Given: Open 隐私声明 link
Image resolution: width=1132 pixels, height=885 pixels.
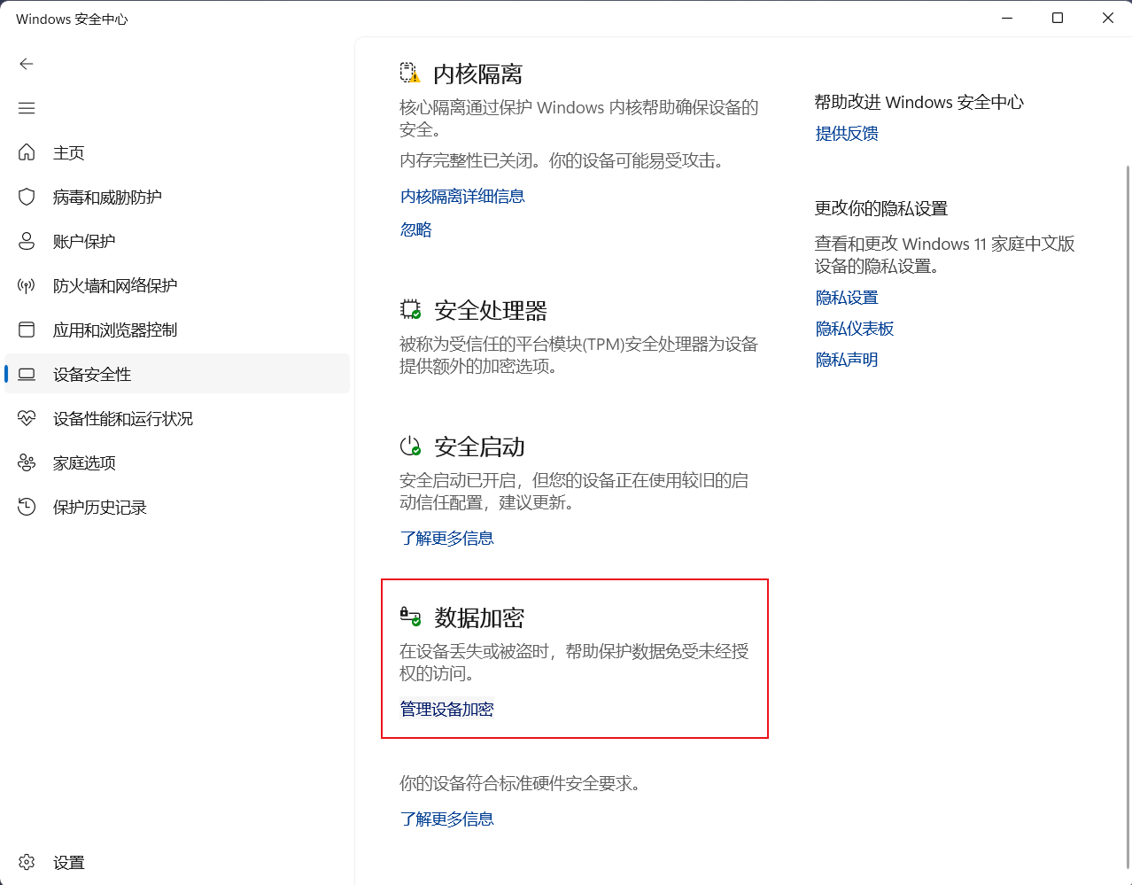Looking at the screenshot, I should coord(847,360).
